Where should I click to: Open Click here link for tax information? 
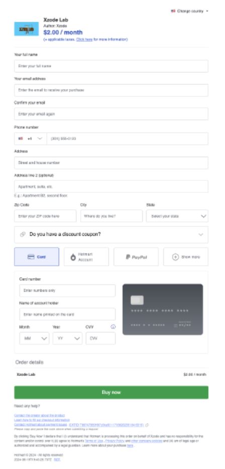(84, 39)
